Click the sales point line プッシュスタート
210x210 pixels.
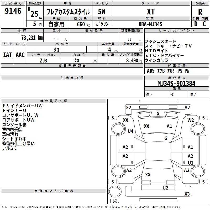(x=160, y=41)
